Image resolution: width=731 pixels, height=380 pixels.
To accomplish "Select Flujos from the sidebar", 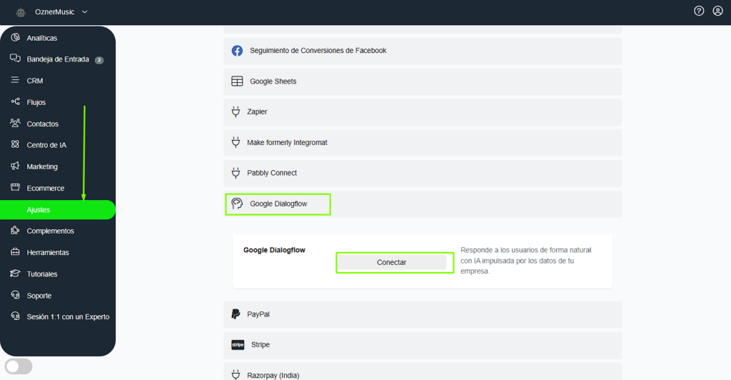I will coord(36,102).
